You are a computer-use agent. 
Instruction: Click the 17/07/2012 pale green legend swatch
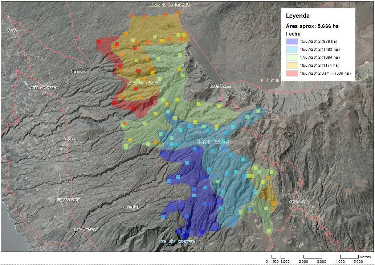tap(292, 57)
